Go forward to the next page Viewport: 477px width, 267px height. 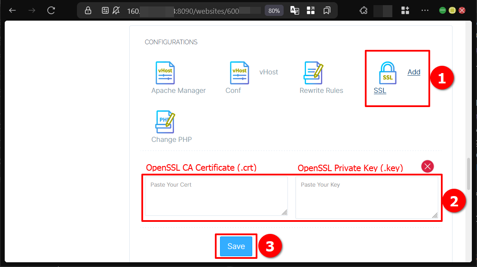32,11
